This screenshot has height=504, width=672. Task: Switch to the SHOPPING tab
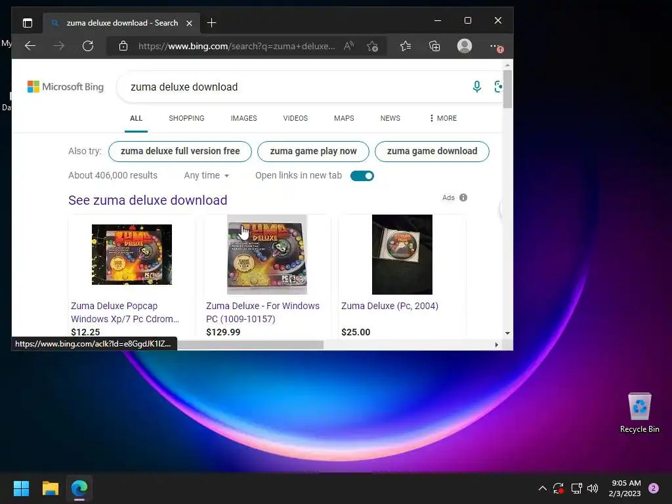(186, 118)
